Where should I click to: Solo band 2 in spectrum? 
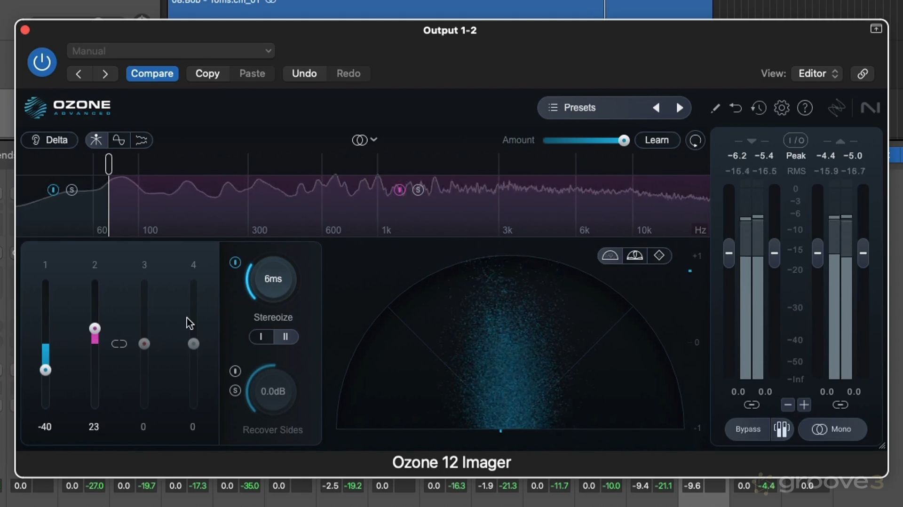pyautogui.click(x=418, y=190)
